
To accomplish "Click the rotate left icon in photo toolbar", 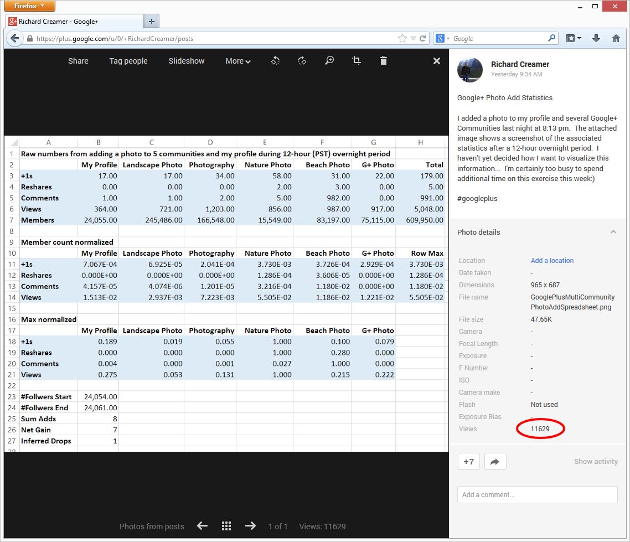I will [275, 61].
